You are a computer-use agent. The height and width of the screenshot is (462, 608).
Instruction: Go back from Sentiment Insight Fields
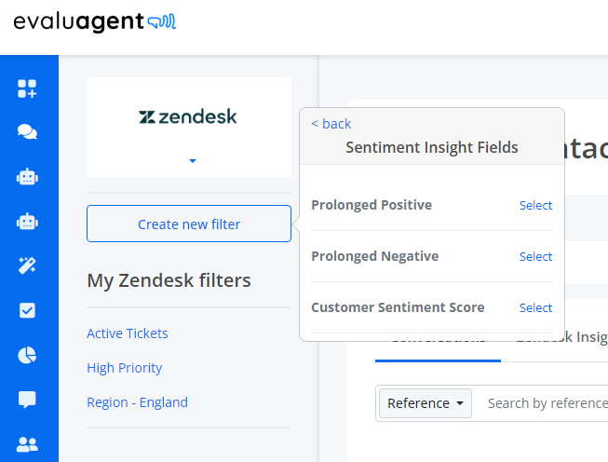(331, 124)
